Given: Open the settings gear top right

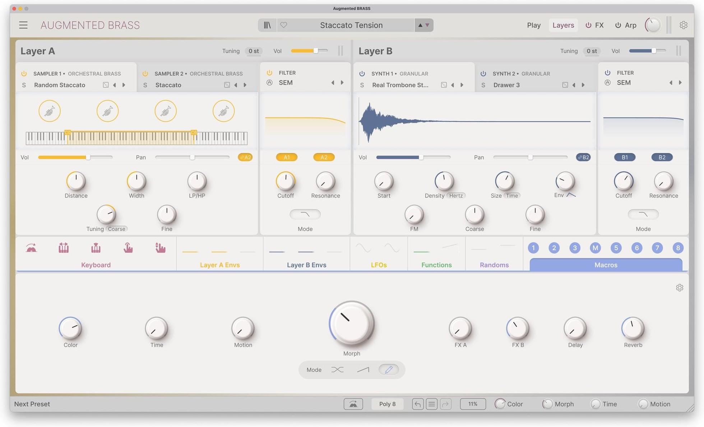Looking at the screenshot, I should [x=684, y=25].
